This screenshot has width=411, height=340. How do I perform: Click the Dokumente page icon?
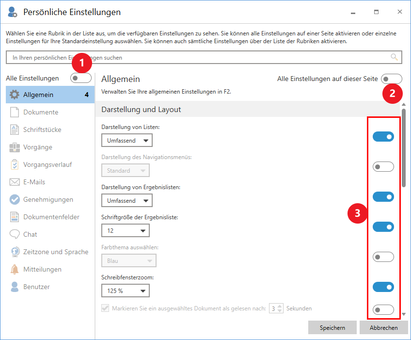[15, 112]
